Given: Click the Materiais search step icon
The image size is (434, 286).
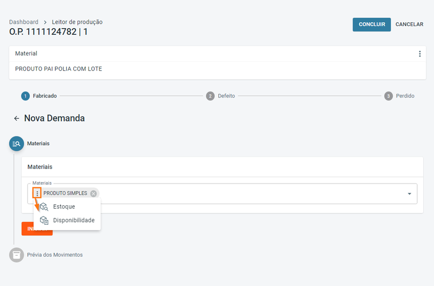Looking at the screenshot, I should (16, 144).
